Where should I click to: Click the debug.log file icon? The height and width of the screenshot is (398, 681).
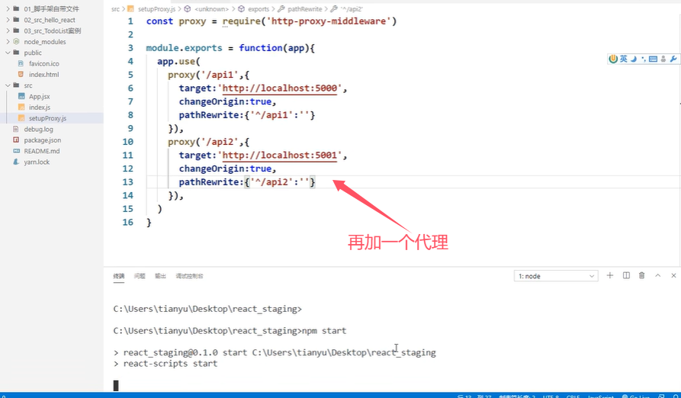[16, 129]
